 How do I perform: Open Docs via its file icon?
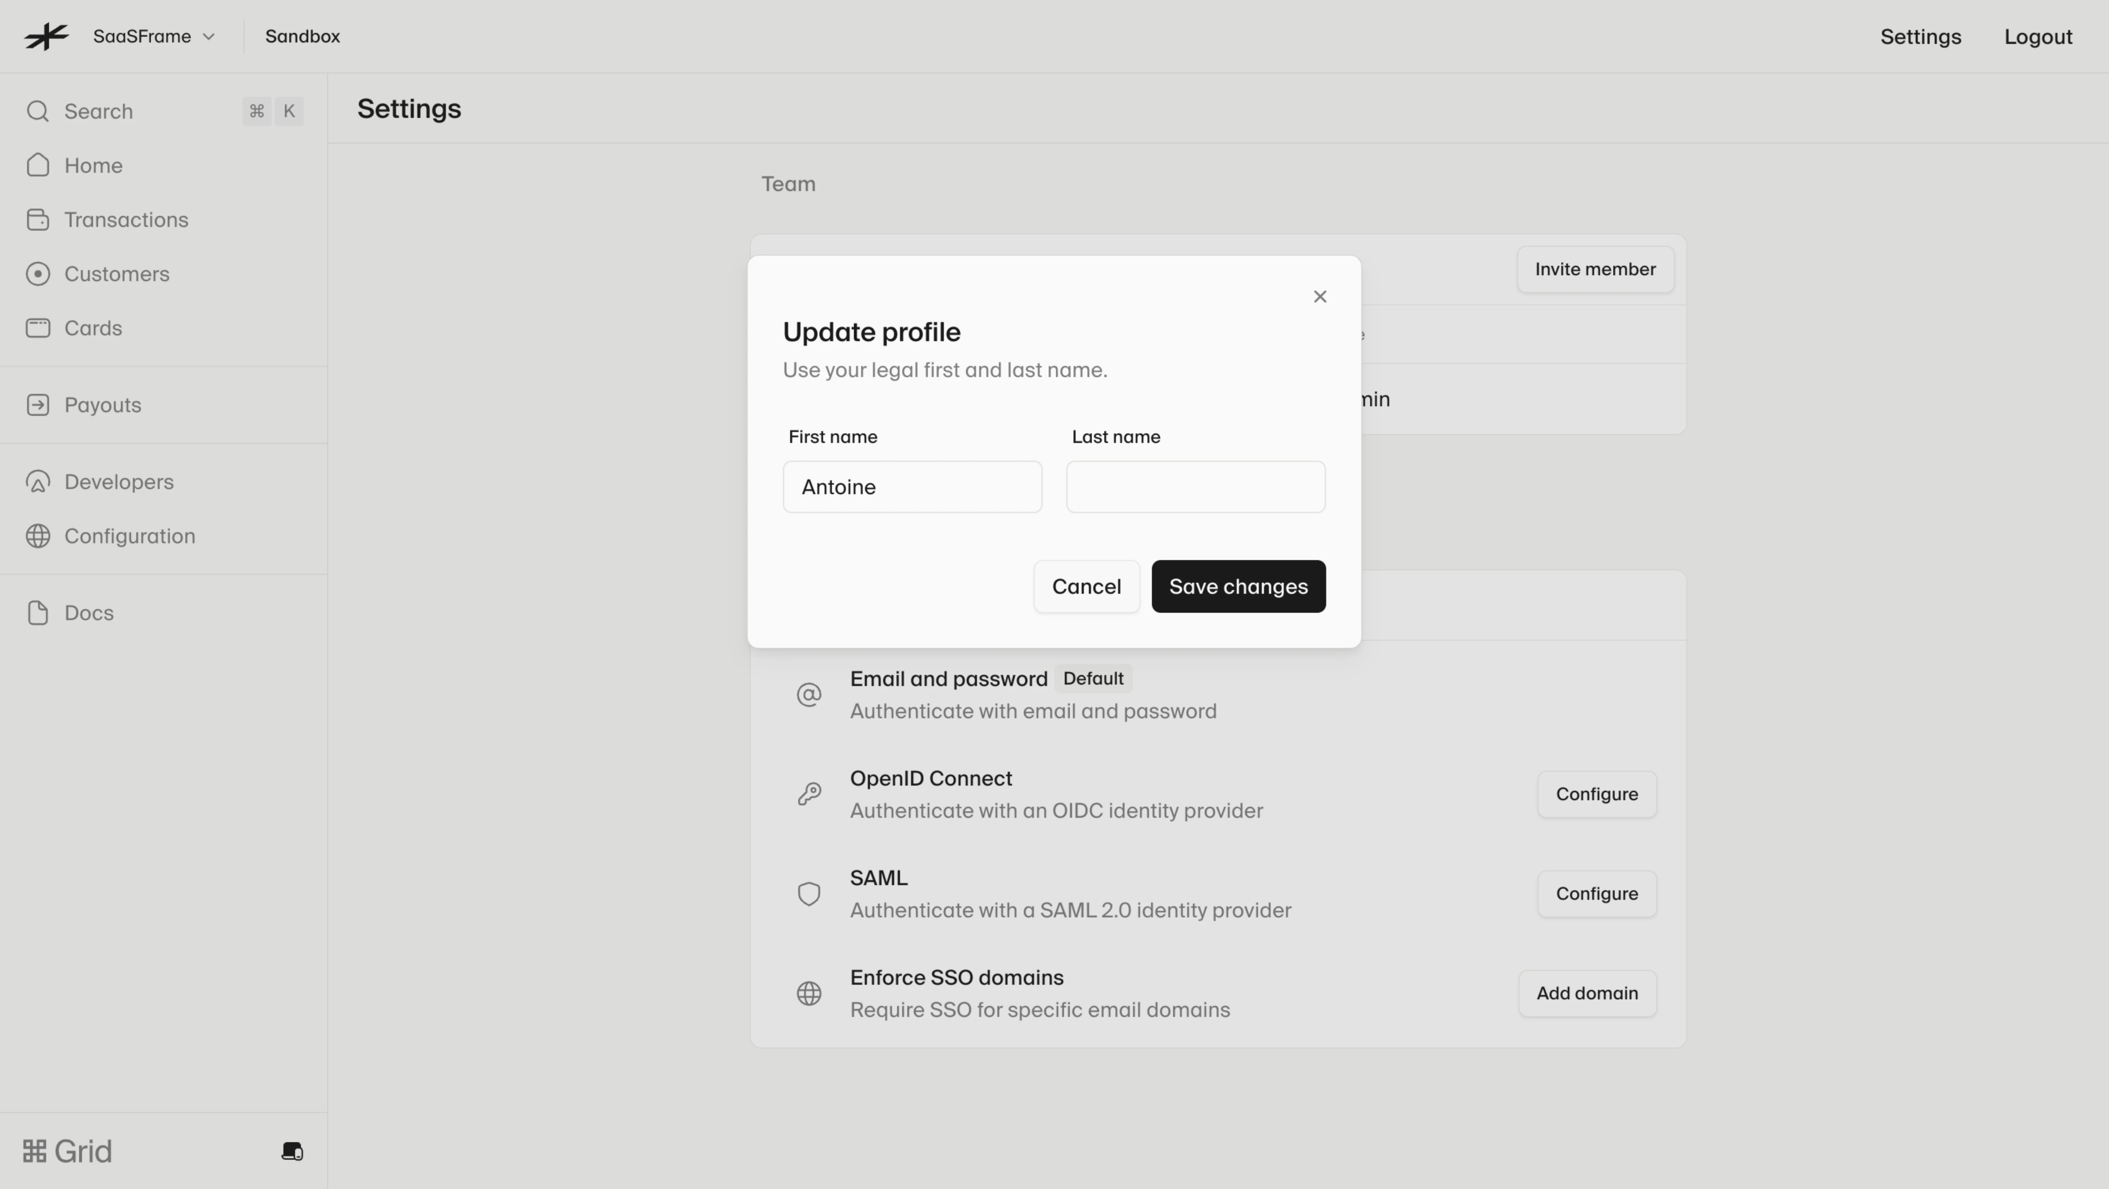[38, 612]
